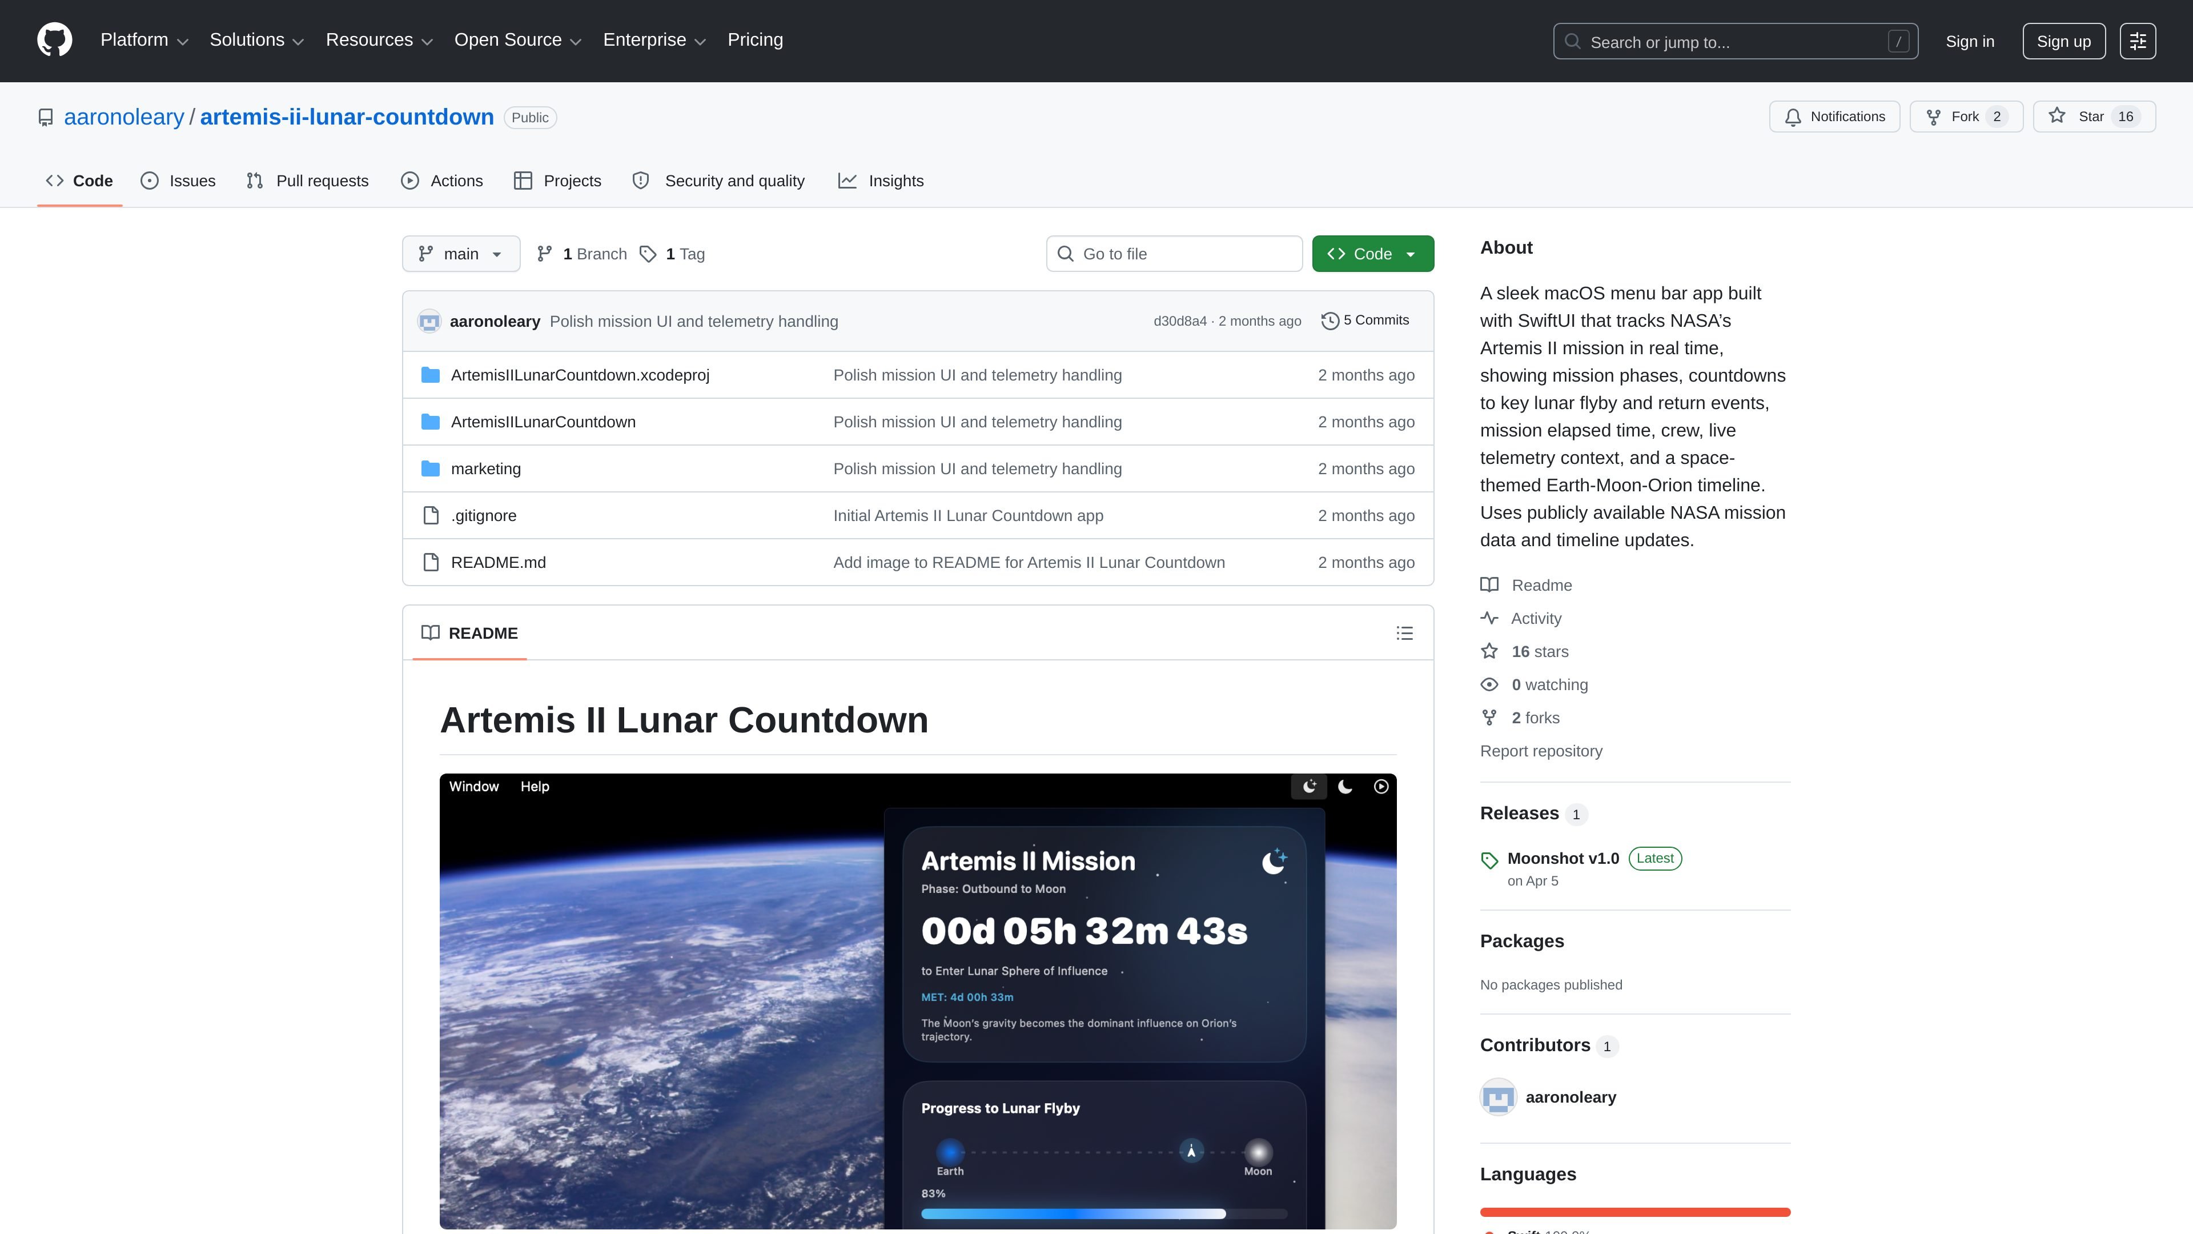Image resolution: width=2193 pixels, height=1234 pixels.
Task: Click the aaronoleary contributor avatar
Action: (x=1497, y=1097)
